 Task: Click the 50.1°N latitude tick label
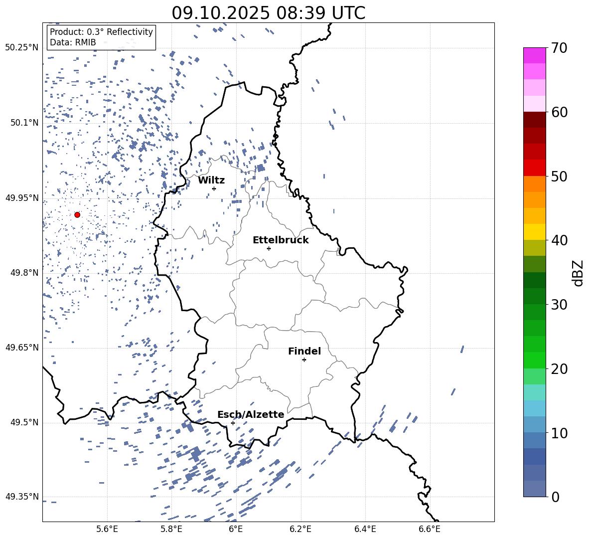pyautogui.click(x=24, y=123)
